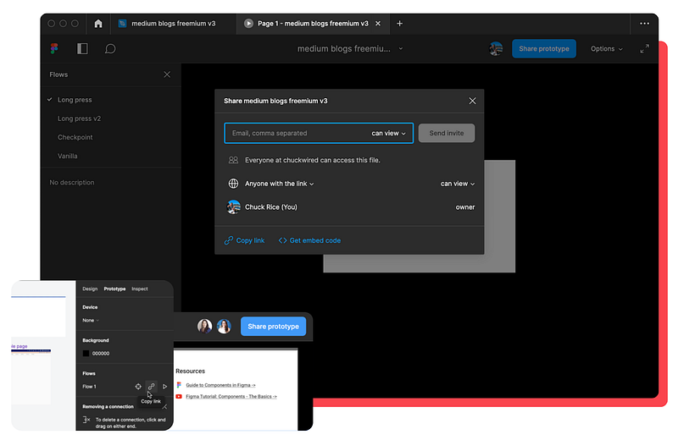Switch to the medium blogs freemium v3 file tab

[173, 24]
